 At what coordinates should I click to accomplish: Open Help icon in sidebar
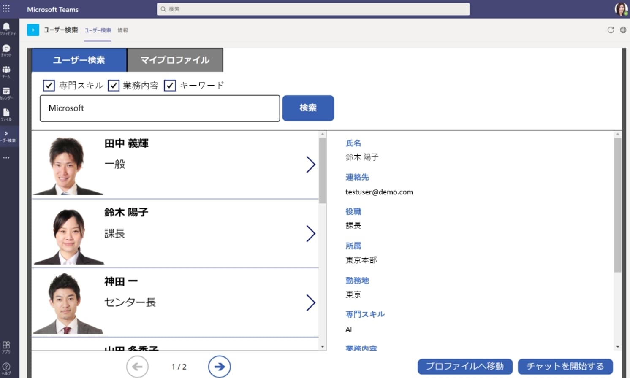click(x=6, y=368)
